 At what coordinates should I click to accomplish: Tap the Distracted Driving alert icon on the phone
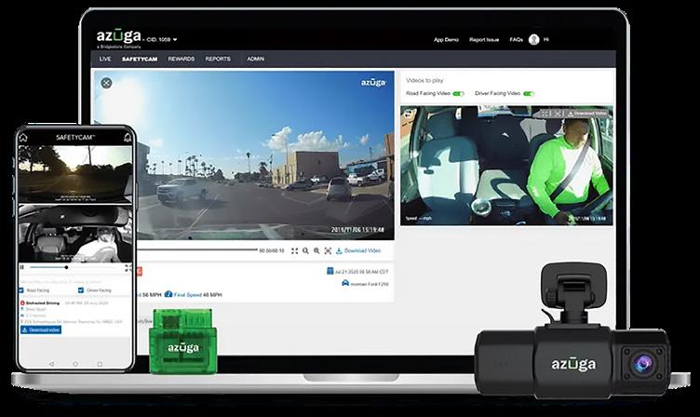point(22,303)
